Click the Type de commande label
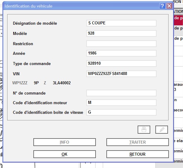Image resolution: width=183 pixels, height=168 pixels. coord(32,64)
